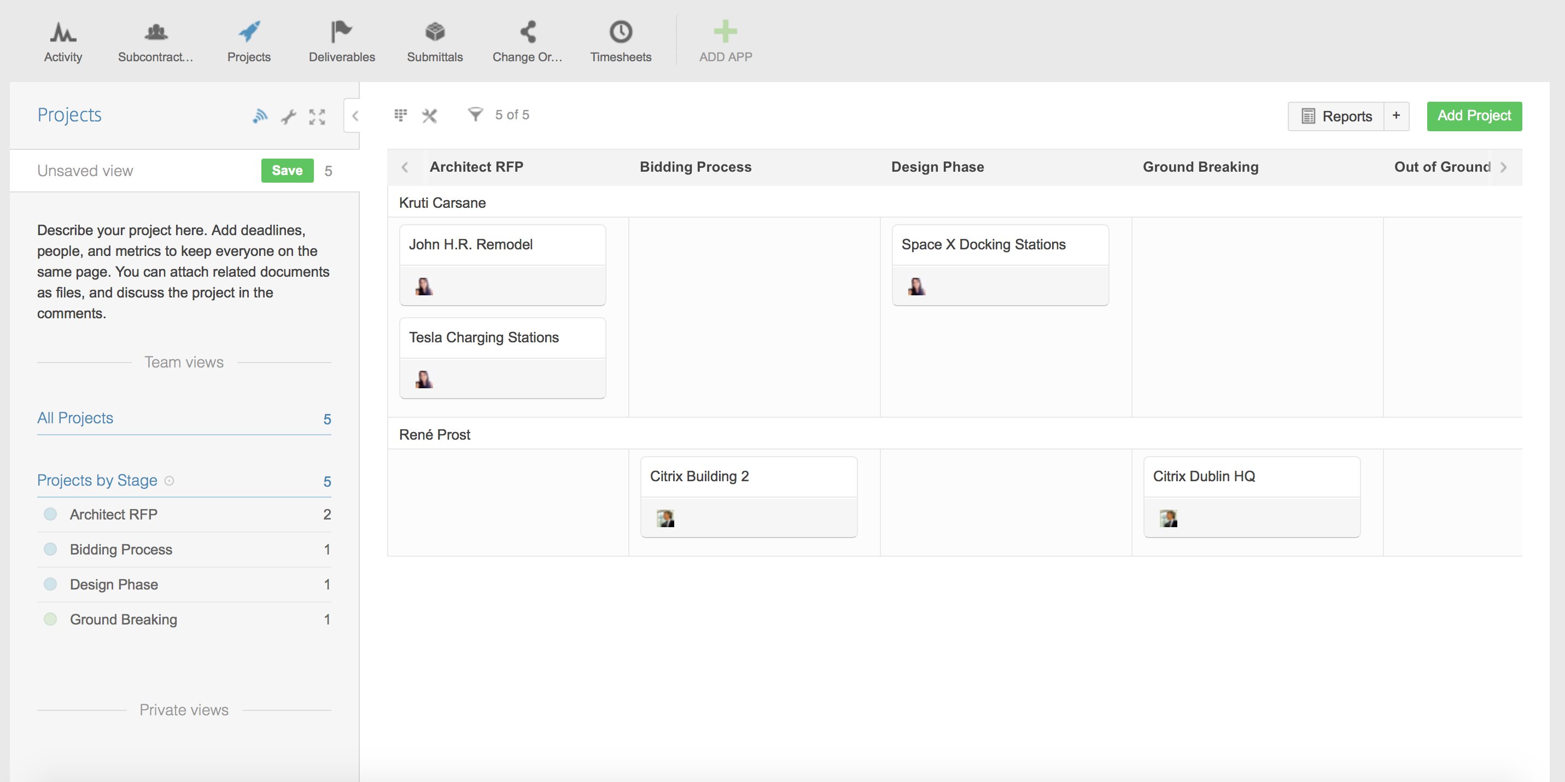Open the Change Orders share icon
This screenshot has width=1565, height=782.
point(527,32)
